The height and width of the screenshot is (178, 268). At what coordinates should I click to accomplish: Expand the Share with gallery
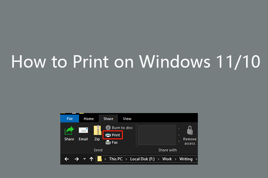coord(179,142)
